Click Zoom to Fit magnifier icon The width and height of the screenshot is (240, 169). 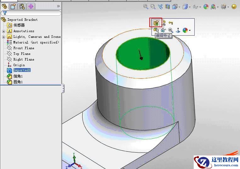[x=146, y=7]
